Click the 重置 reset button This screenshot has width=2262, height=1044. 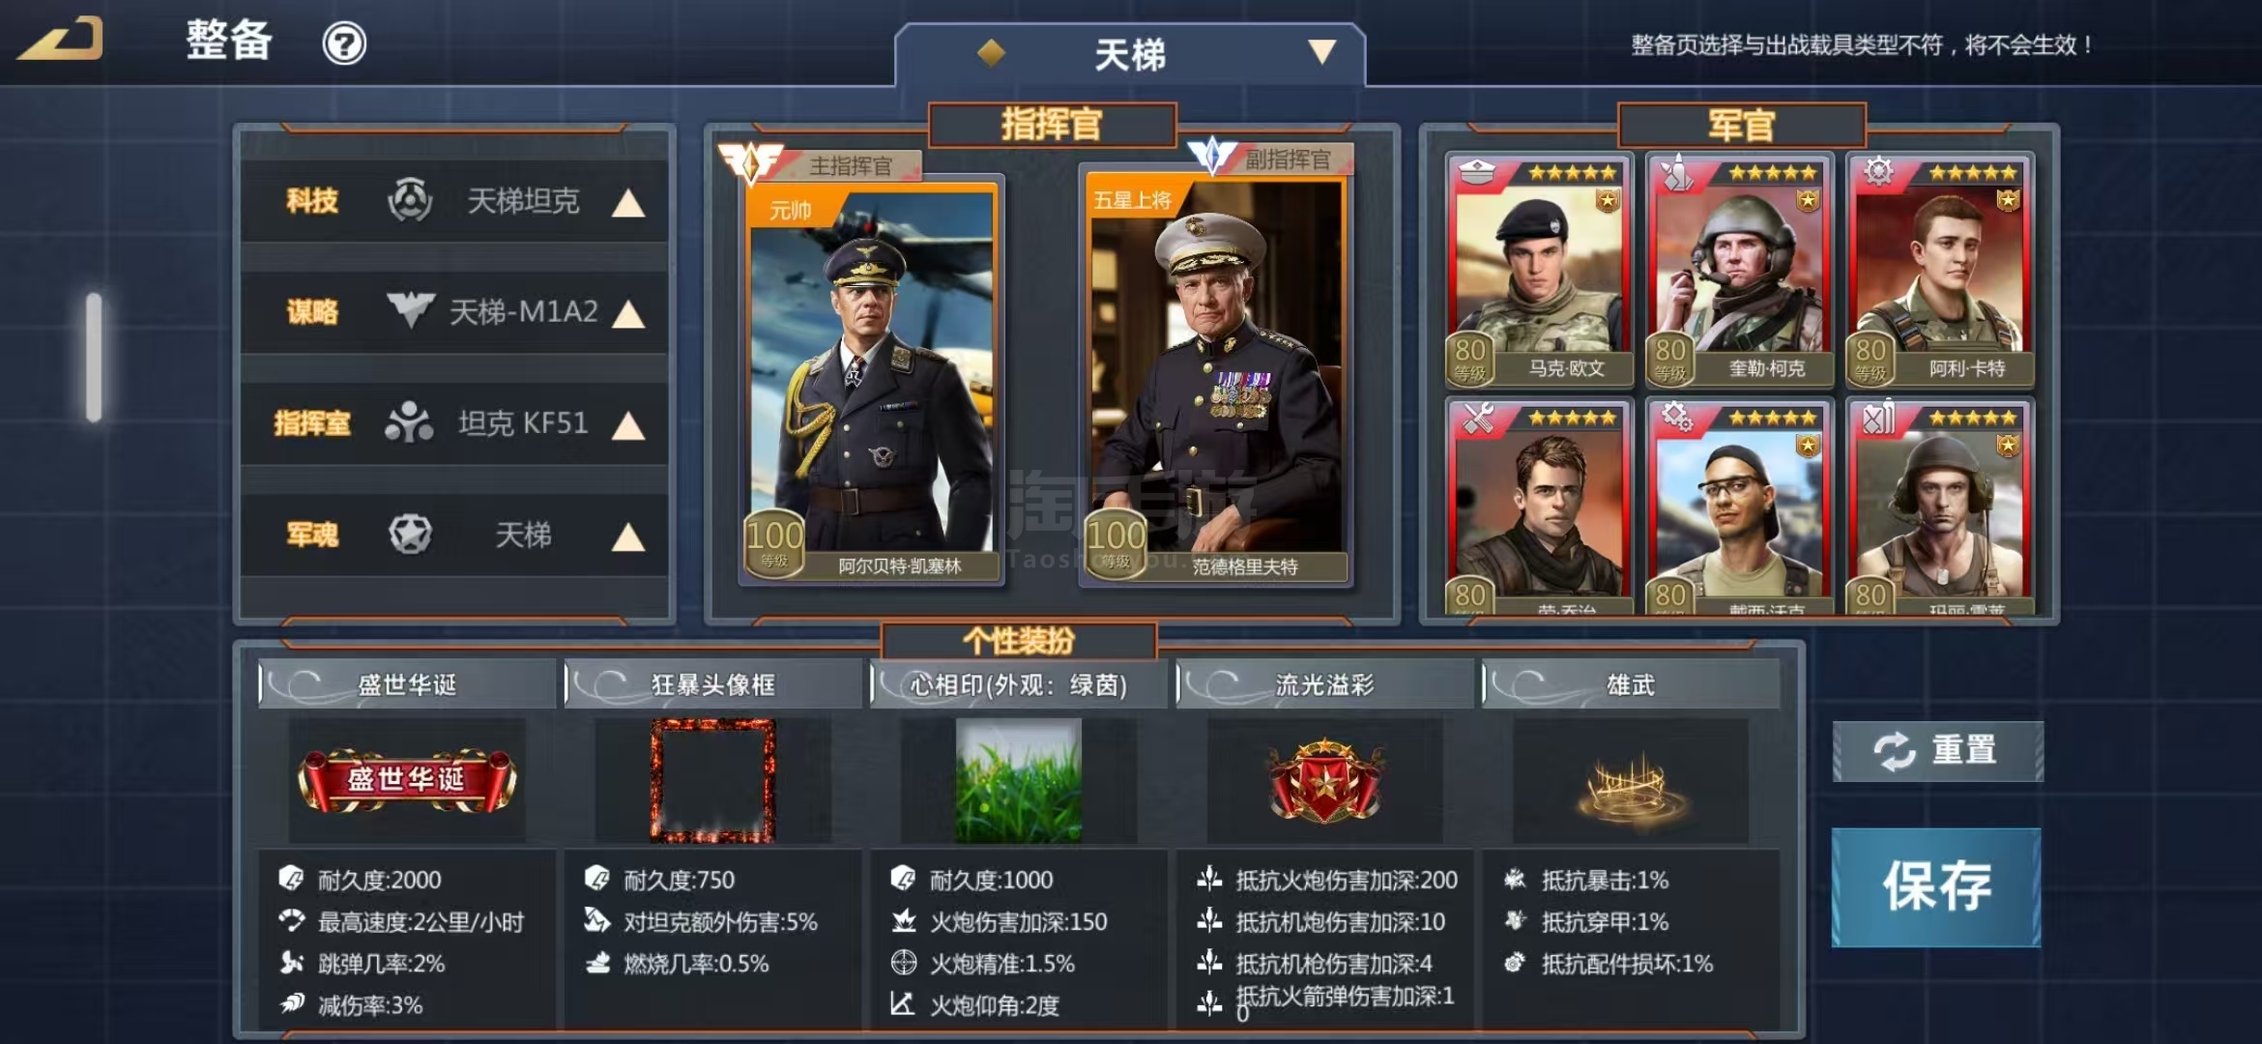tap(1938, 750)
